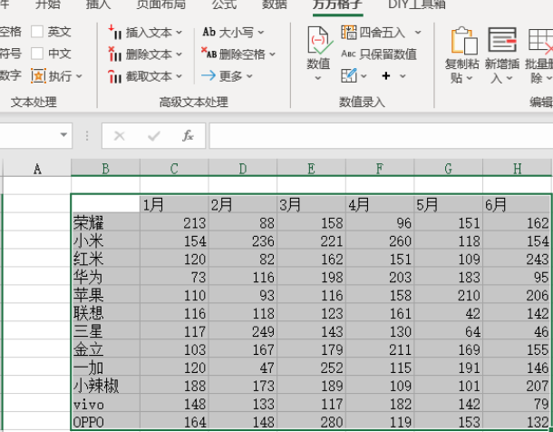Click inside the formula bar input
553x432 pixels.
click(x=381, y=136)
